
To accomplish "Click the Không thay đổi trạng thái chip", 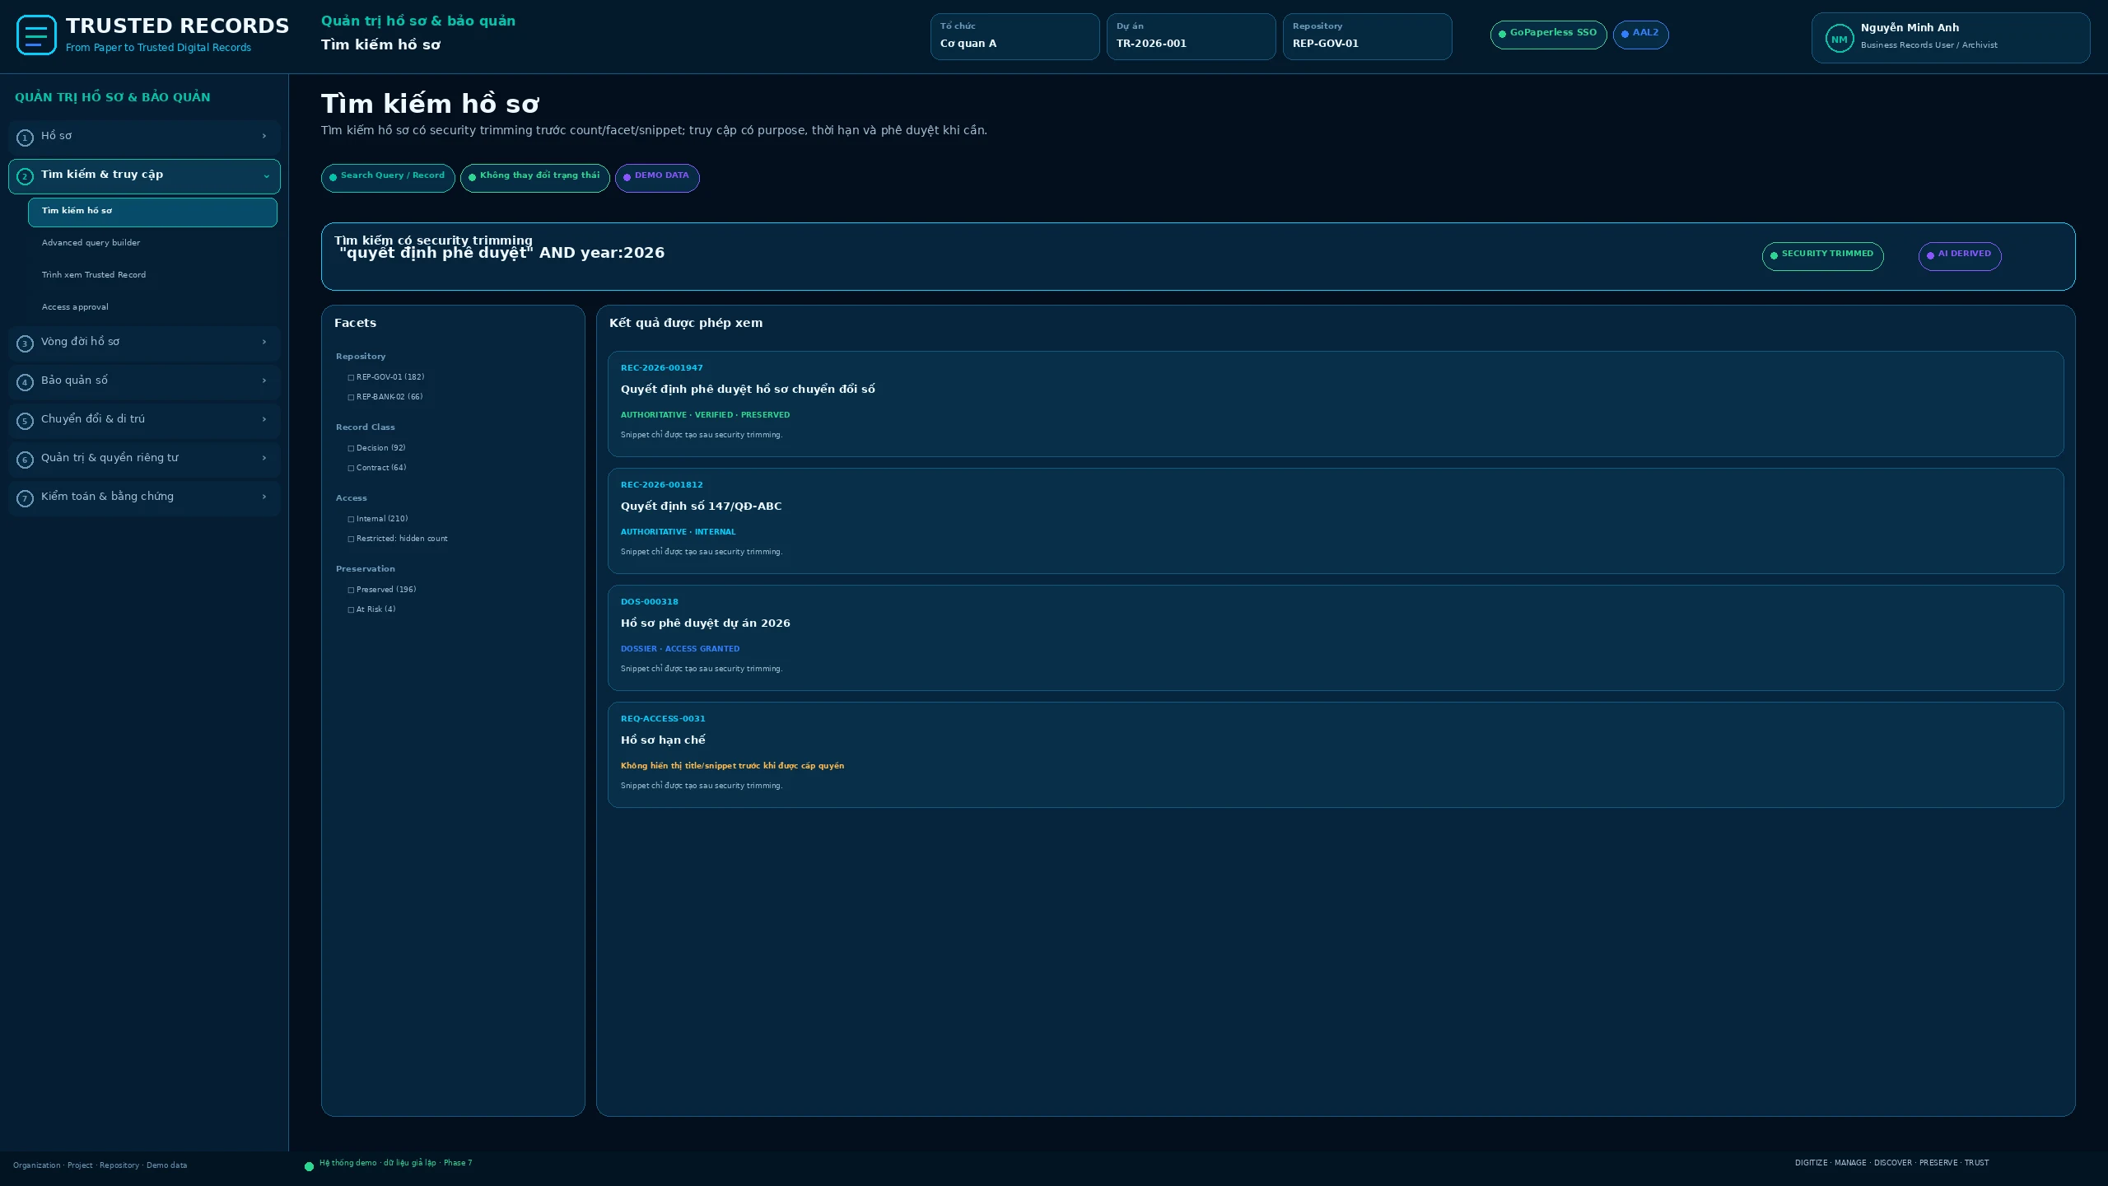I will [535, 178].
